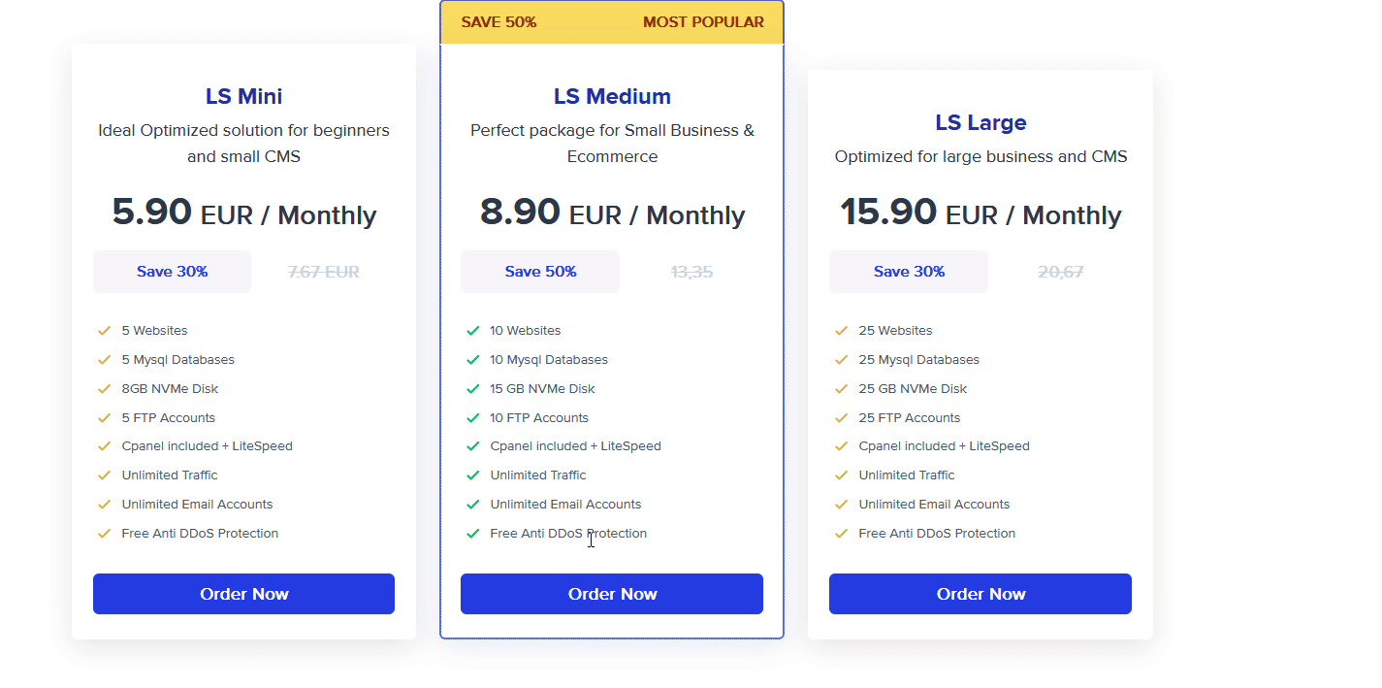This screenshot has height=688, width=1382.
Task: Select the LS Mini plan title
Action: pos(243,97)
